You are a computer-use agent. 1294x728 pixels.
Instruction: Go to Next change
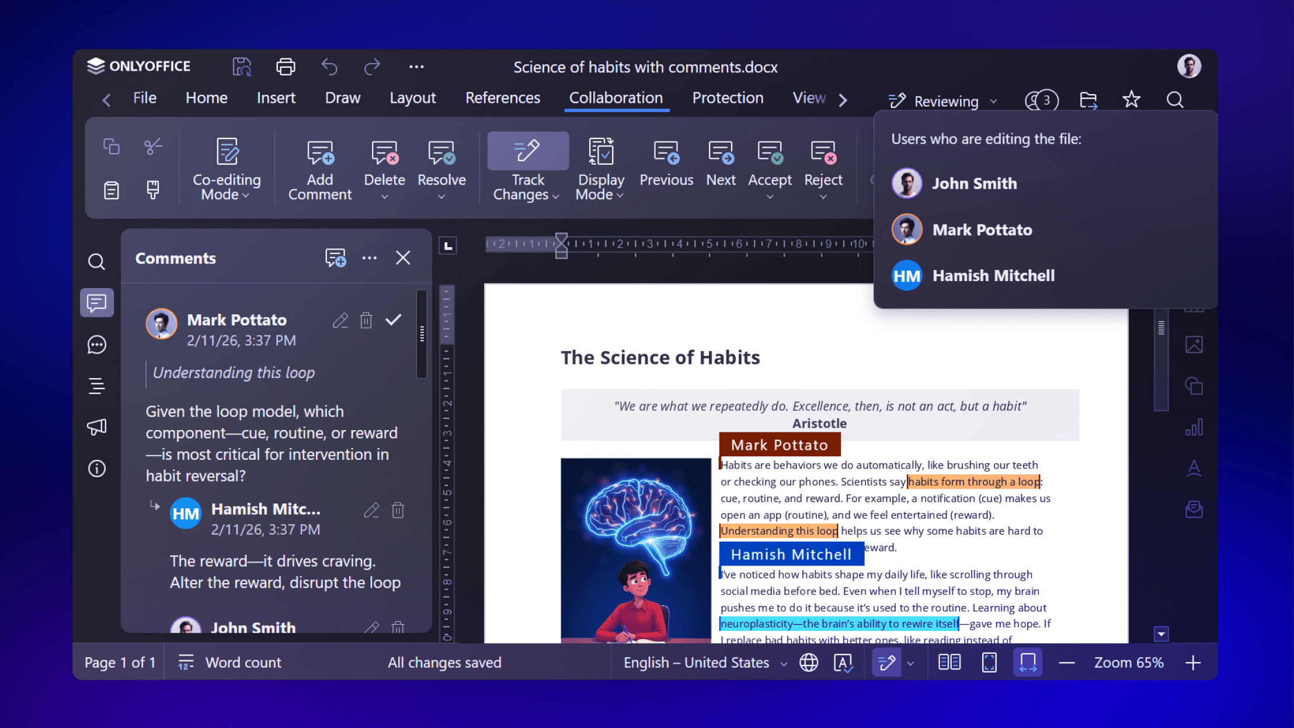721,164
